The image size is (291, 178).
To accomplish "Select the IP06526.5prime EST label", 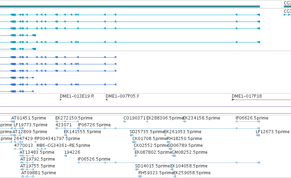I will click(94, 159).
